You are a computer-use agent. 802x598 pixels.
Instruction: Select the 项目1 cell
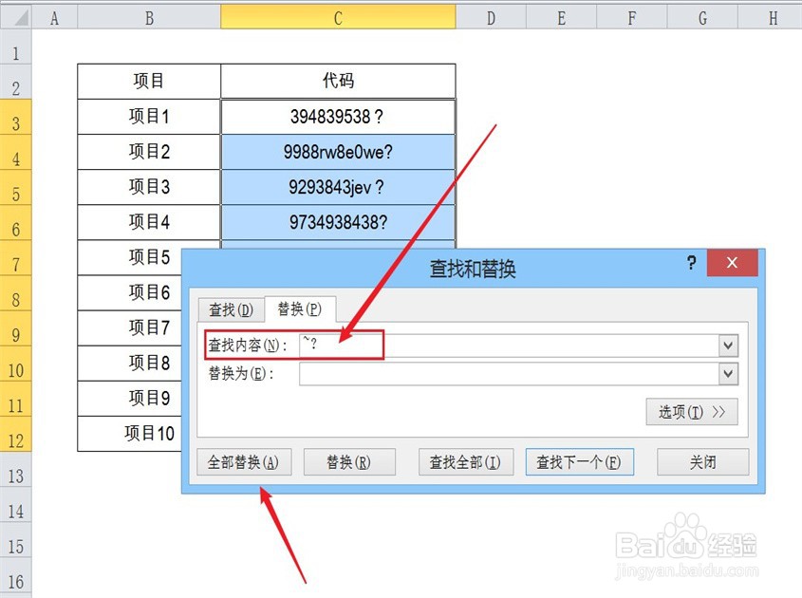(147, 116)
